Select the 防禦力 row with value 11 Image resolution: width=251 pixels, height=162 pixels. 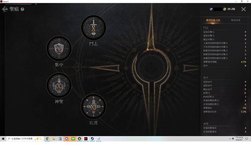(x=225, y=93)
